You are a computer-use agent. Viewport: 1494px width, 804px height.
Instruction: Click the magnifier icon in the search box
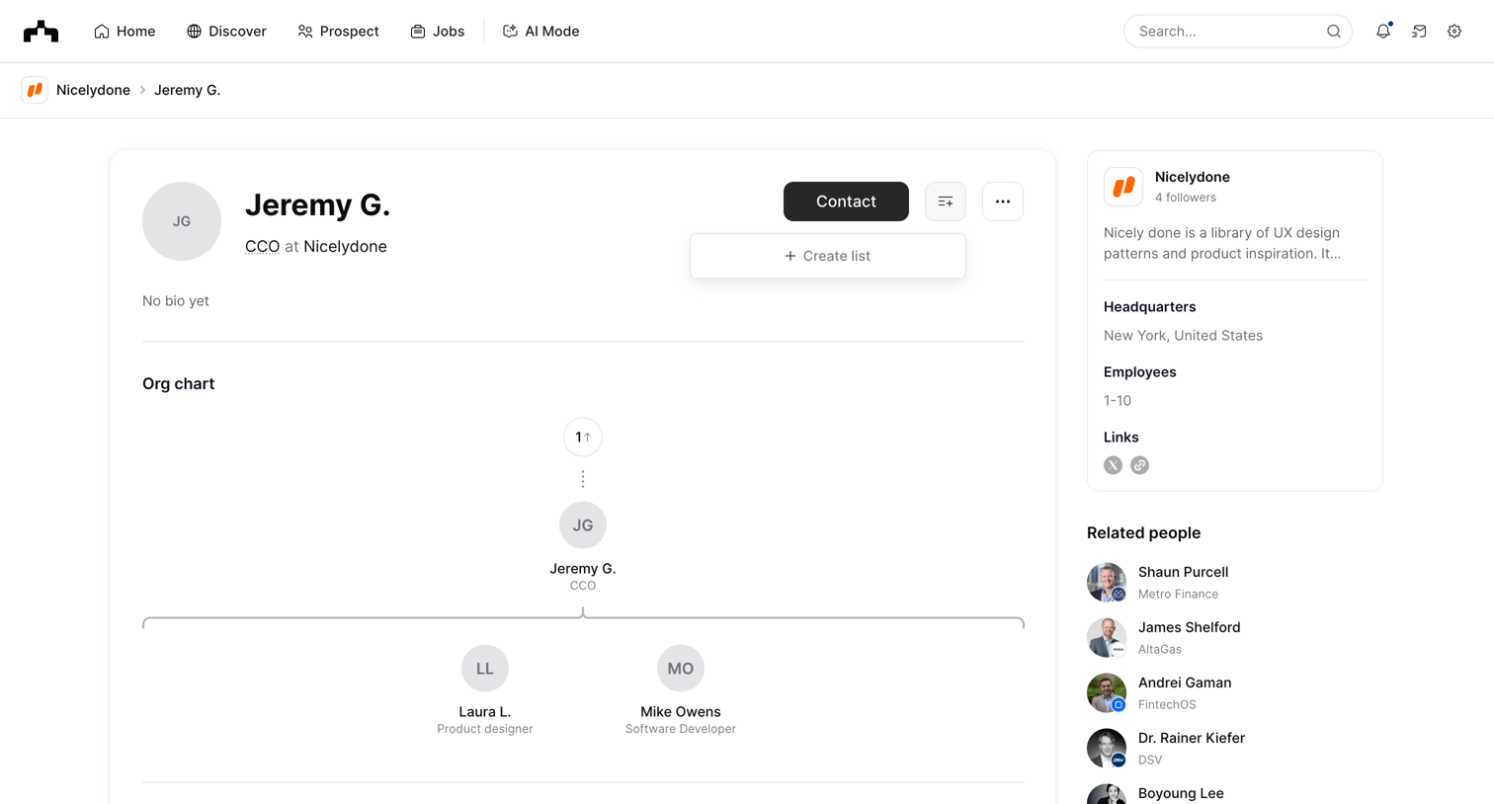[1333, 32]
